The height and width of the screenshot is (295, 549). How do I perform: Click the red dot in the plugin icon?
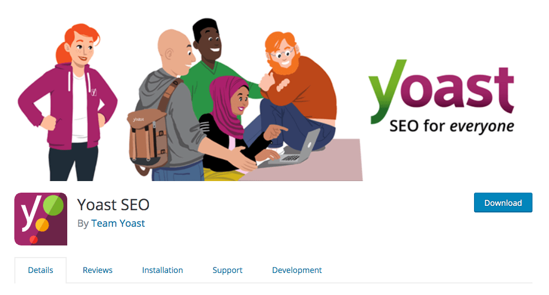point(34,239)
